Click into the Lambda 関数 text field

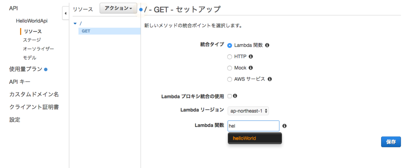pyautogui.click(x=254, y=126)
